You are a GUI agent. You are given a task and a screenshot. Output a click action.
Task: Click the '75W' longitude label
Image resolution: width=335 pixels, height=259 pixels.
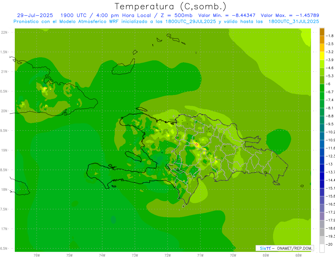coord(70,255)
